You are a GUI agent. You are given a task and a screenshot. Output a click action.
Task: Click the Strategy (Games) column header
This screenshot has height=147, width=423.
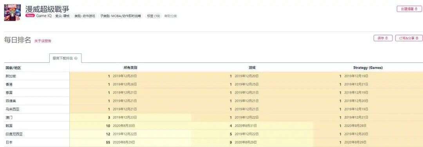click(368, 68)
